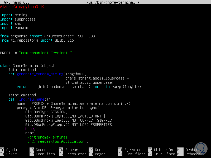The width and height of the screenshot is (211, 158).
Task: Click 'proxy = Gio.DBusProxy.new_for_bus_sync(' line
Action: 58,108
